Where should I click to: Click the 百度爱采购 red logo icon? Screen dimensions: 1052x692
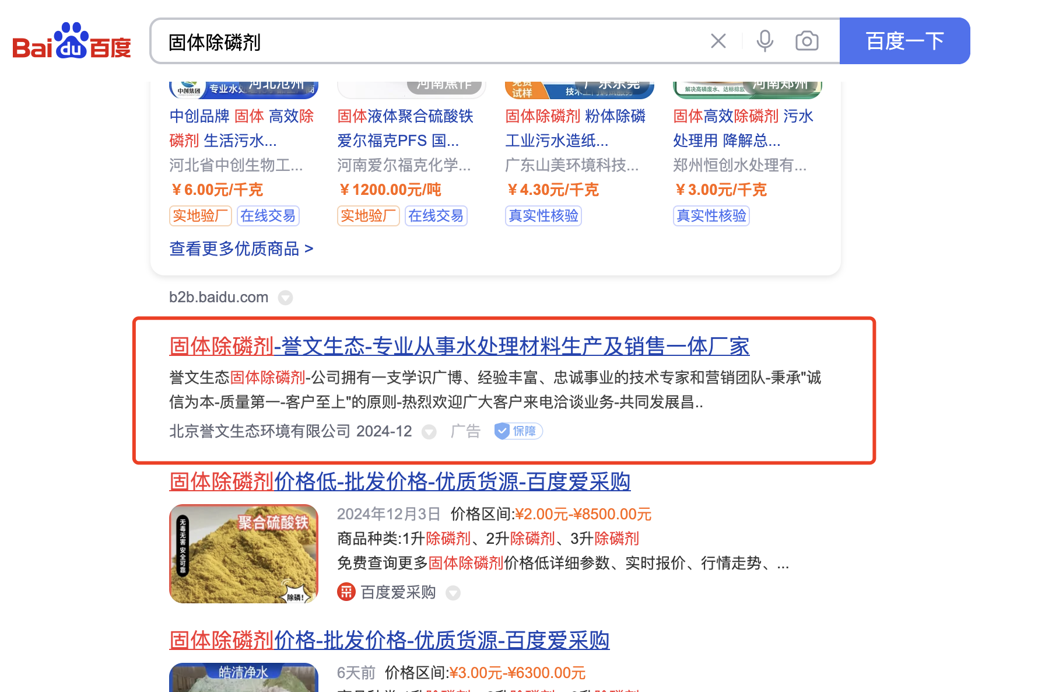coord(346,592)
